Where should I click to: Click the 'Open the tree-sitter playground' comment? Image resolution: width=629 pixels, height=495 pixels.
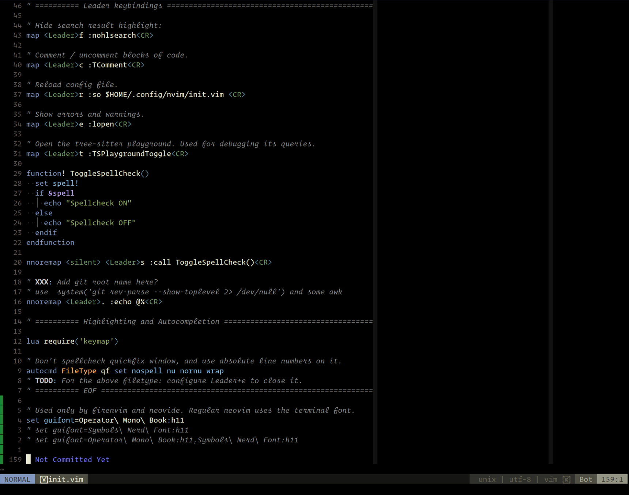(x=171, y=144)
